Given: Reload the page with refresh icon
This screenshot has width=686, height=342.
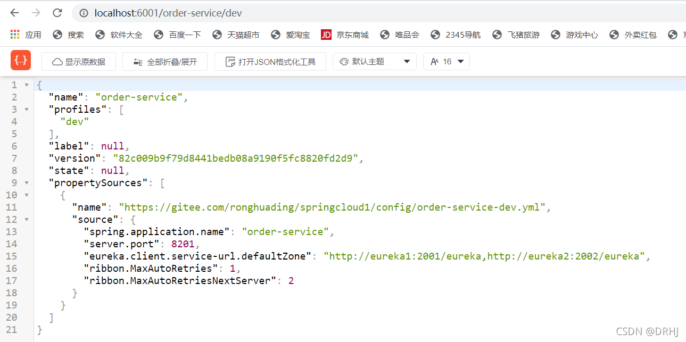Looking at the screenshot, I should (x=57, y=13).
